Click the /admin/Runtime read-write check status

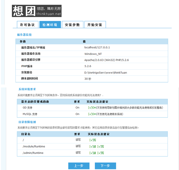tap(97, 153)
